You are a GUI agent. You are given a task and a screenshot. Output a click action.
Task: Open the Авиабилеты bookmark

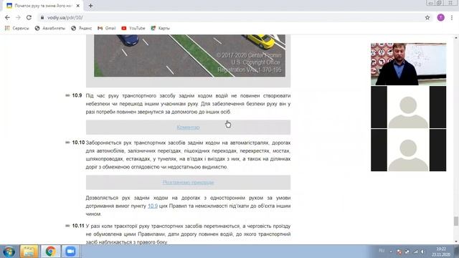[50, 28]
